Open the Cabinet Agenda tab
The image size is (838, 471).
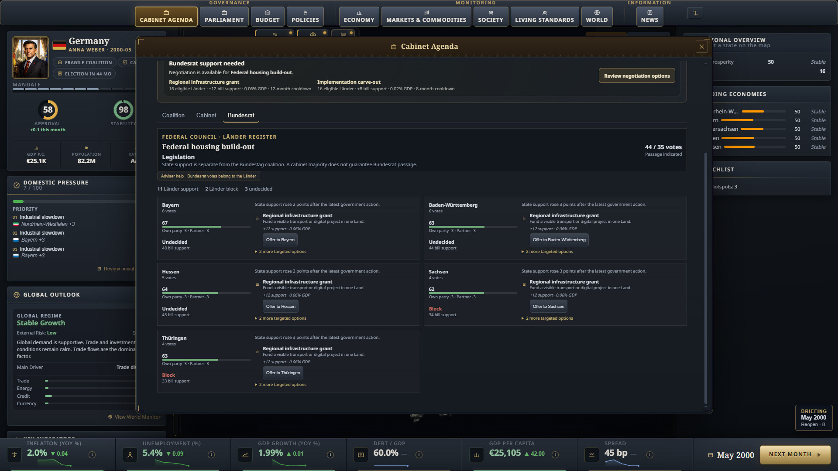tap(166, 17)
